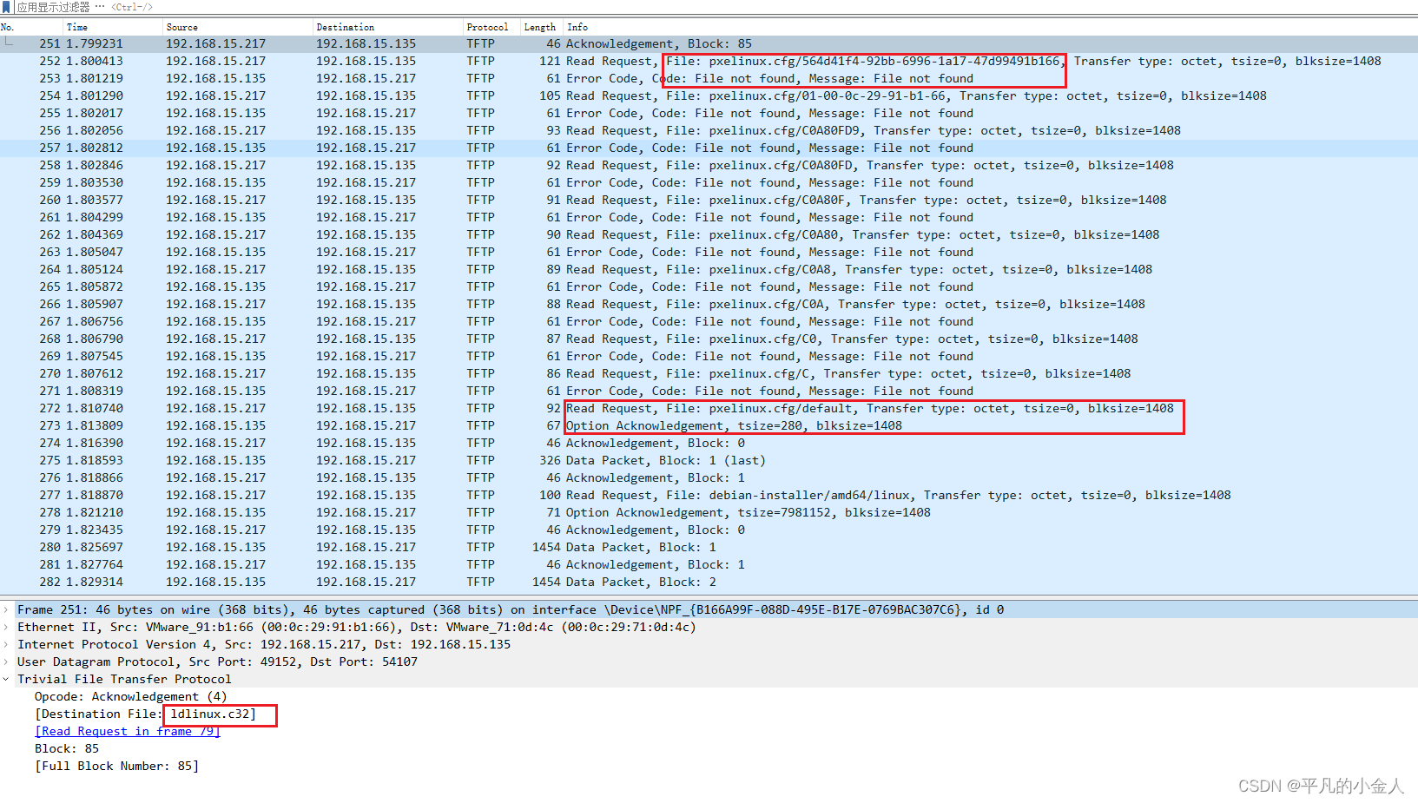The height and width of the screenshot is (803, 1418).
Task: Select packet 273 Option Acknowledgement tsize=280
Action: [x=709, y=425]
